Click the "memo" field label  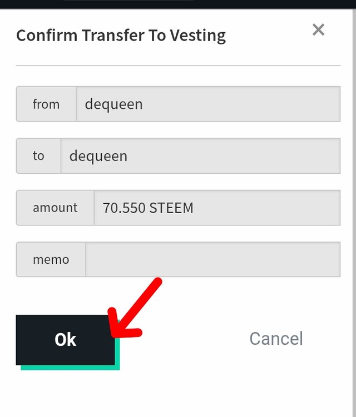pyautogui.click(x=51, y=259)
